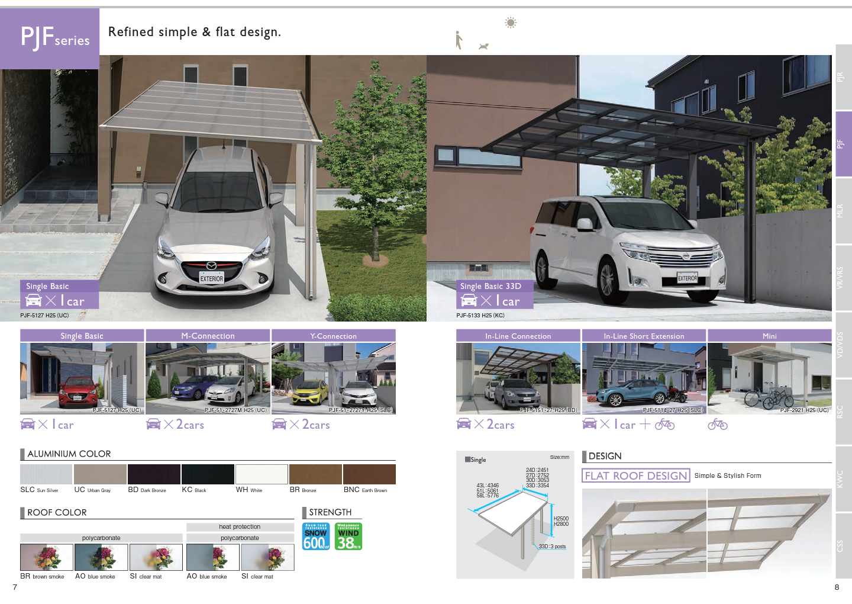This screenshot has height=604, width=852.
Task: Go to the KWC side tab
Action: click(x=843, y=478)
